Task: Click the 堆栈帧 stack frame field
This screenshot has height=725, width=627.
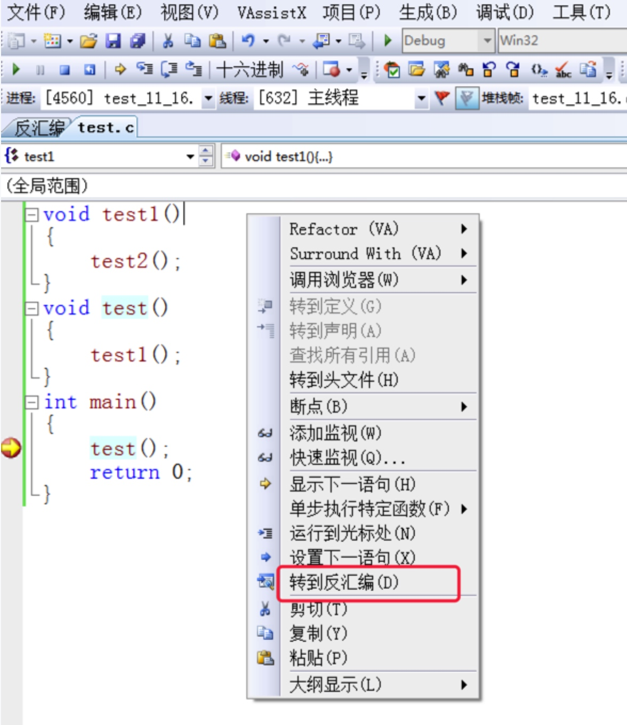Action: point(577,99)
